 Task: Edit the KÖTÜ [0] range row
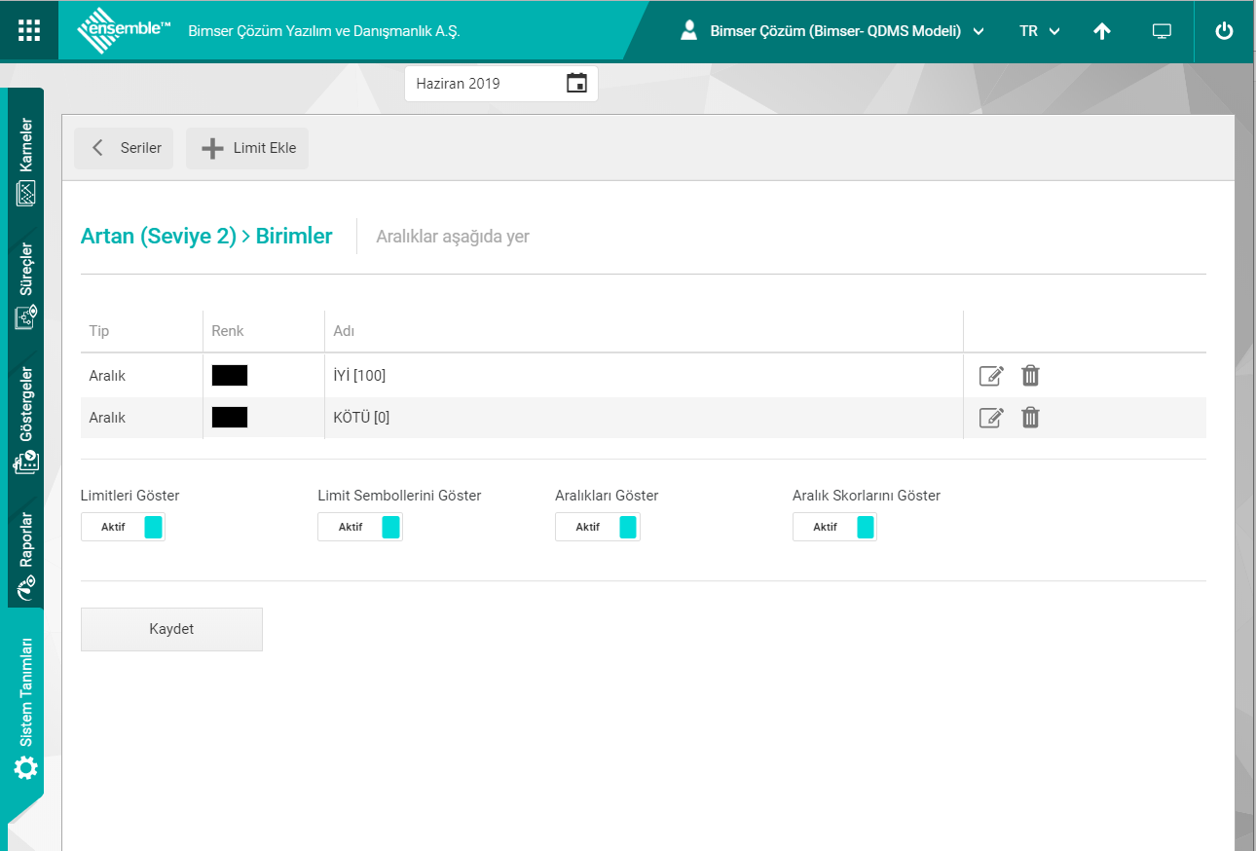click(990, 418)
